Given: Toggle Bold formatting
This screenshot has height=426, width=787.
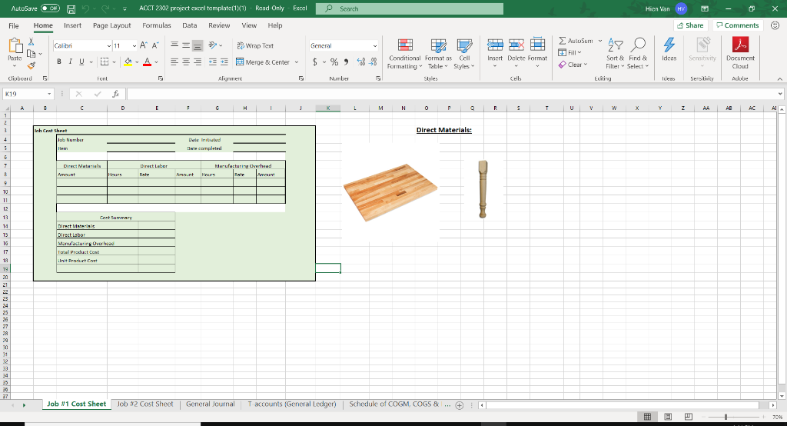Looking at the screenshot, I should pyautogui.click(x=59, y=62).
